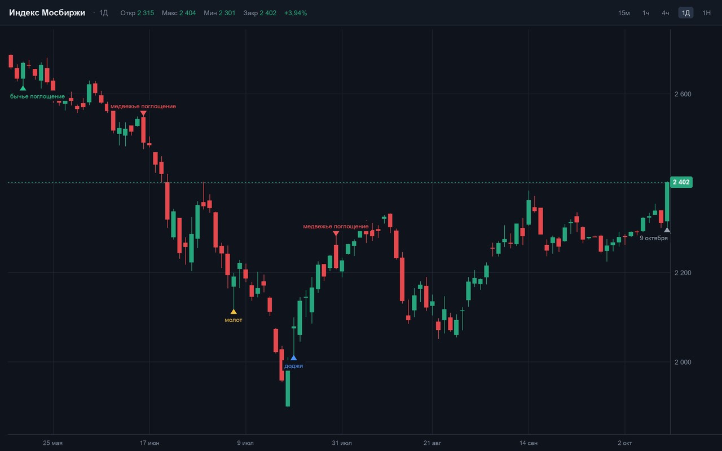Click the 17 июн date axis label

pos(149,443)
